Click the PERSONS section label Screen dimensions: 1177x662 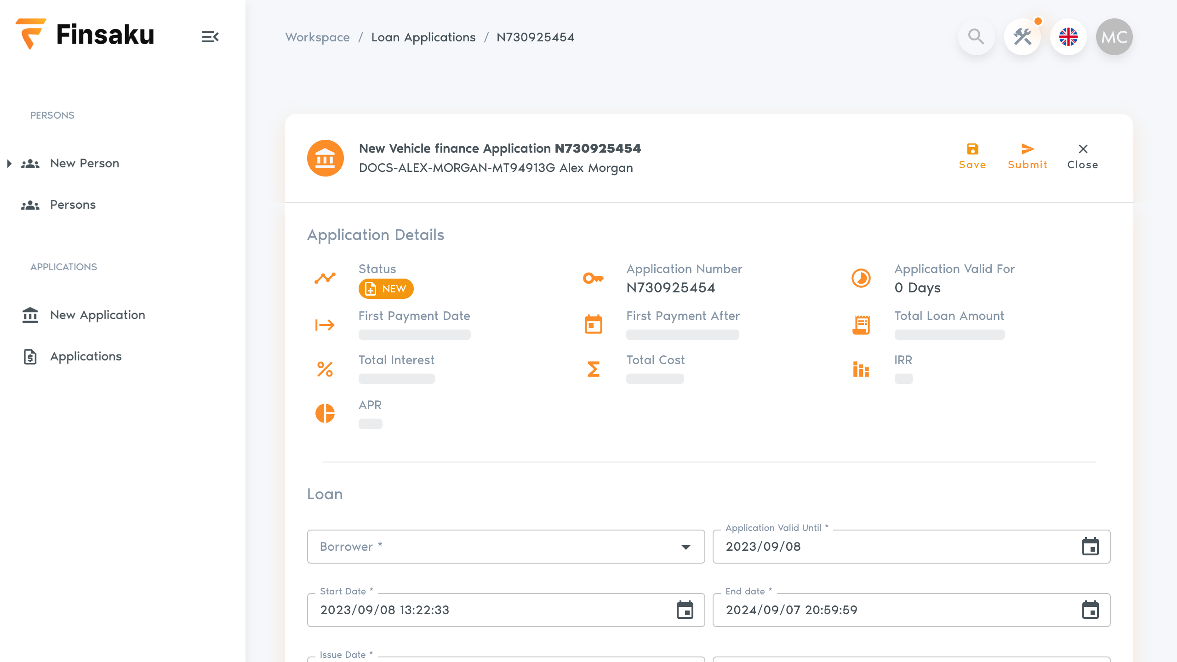(52, 115)
